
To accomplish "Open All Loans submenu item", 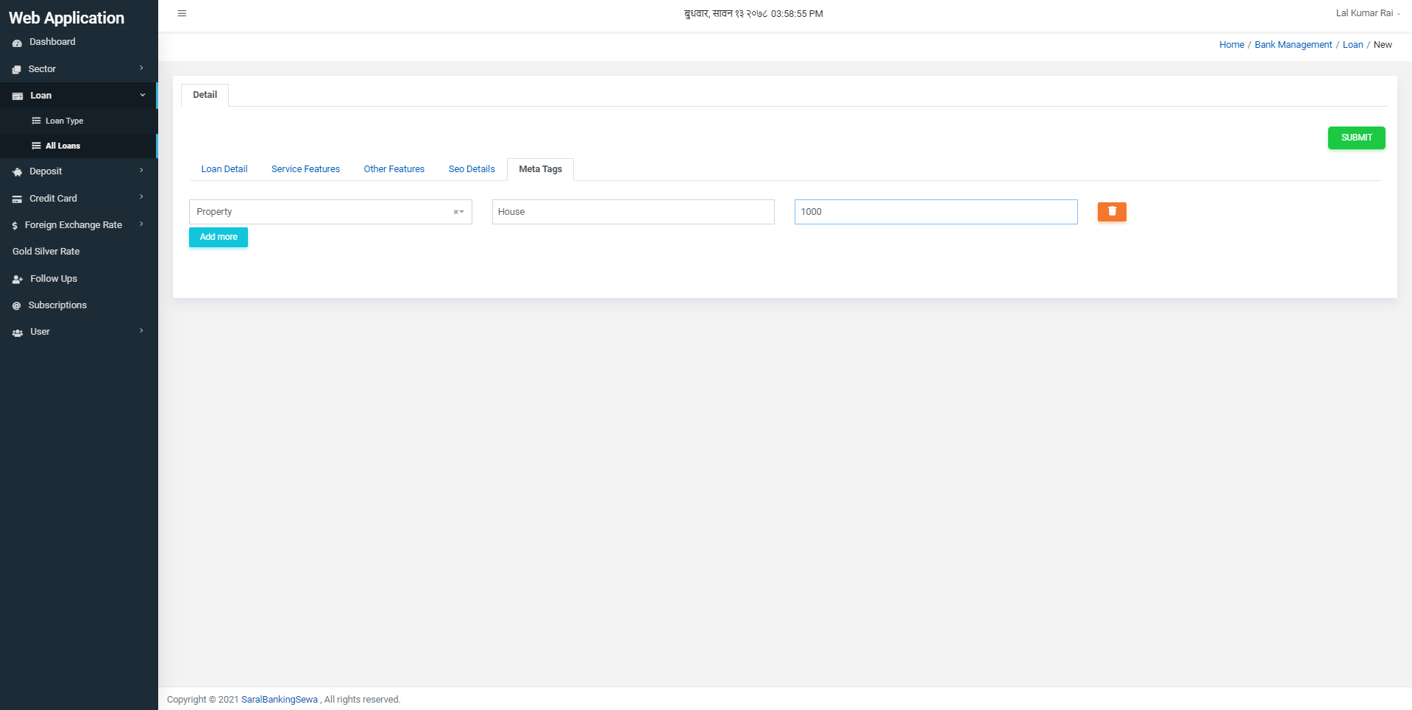I will (79, 146).
